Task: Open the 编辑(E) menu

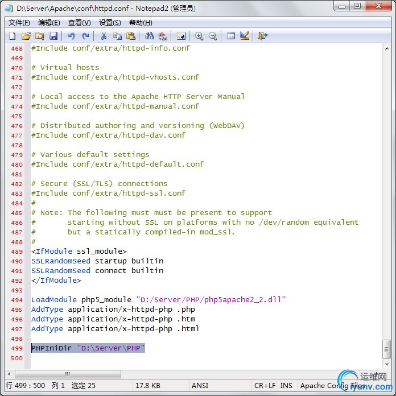Action: [x=49, y=23]
